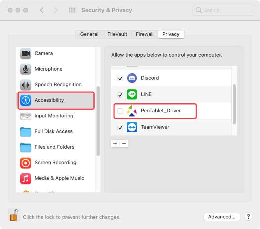
Task: Disable LINE accessibility checkbox
Action: click(120, 94)
